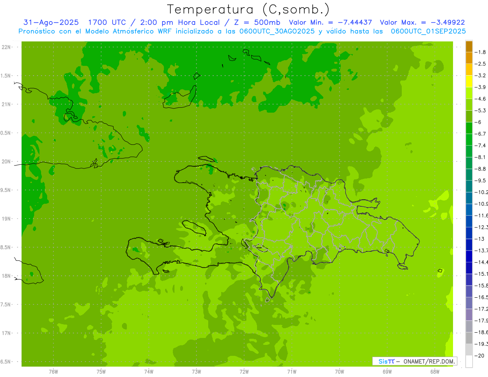Click the '-8.1' colorbar label
Viewport: 488px width, 377px height.
coord(480,157)
